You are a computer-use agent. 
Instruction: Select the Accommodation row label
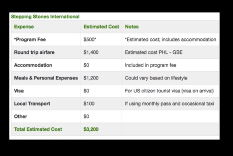(x=33, y=65)
